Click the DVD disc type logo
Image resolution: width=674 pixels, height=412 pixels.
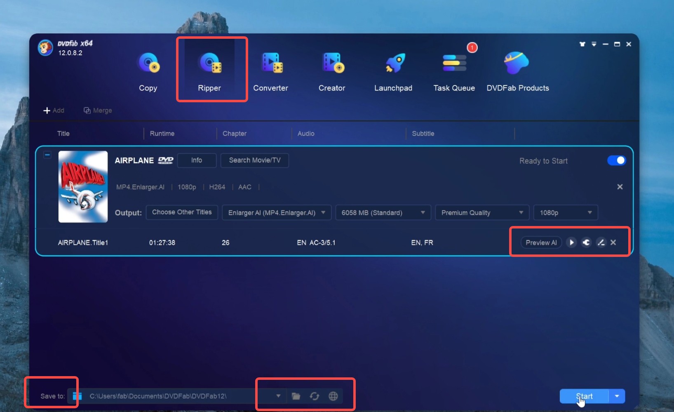click(x=166, y=160)
